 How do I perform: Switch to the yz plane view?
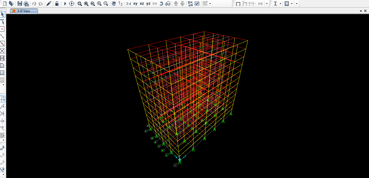pyautogui.click(x=148, y=4)
